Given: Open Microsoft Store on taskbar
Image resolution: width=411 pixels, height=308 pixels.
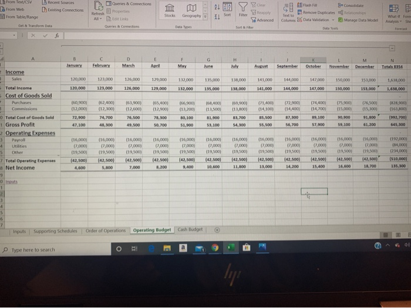Looking at the screenshot, I should click(x=247, y=247).
